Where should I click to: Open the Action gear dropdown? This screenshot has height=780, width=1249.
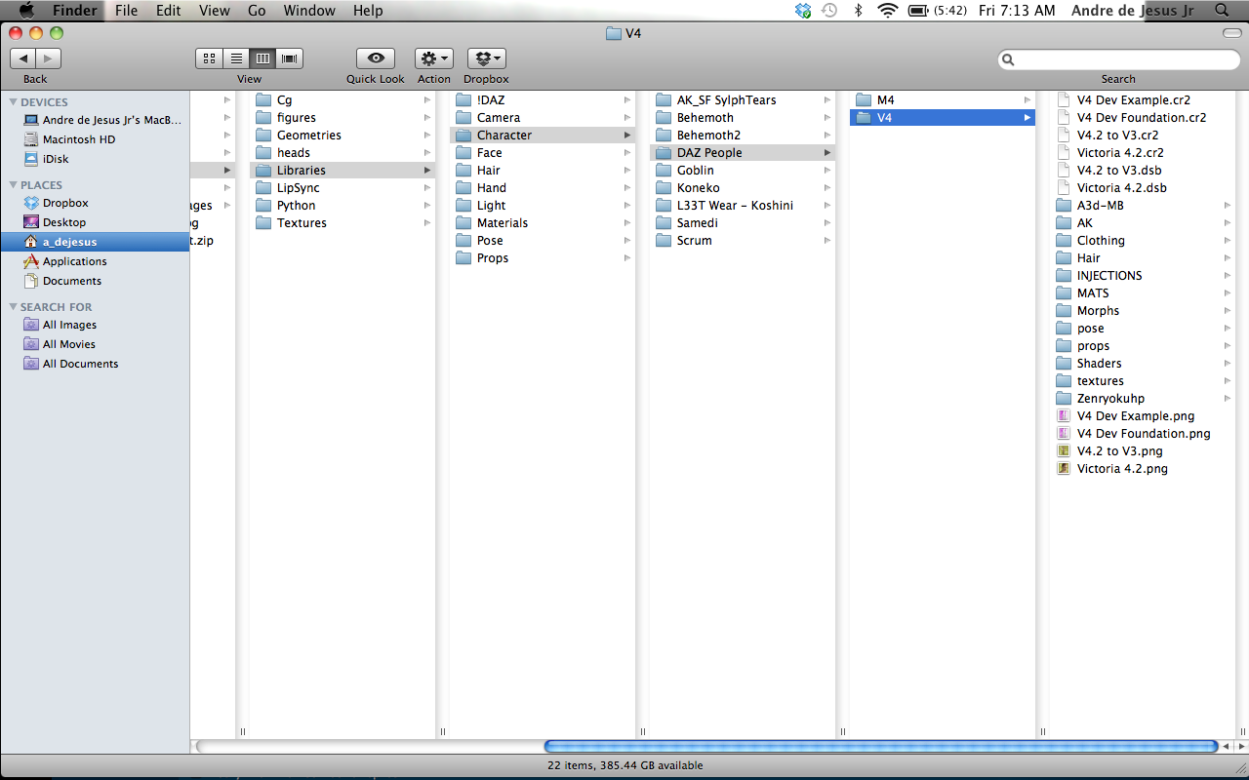(434, 58)
